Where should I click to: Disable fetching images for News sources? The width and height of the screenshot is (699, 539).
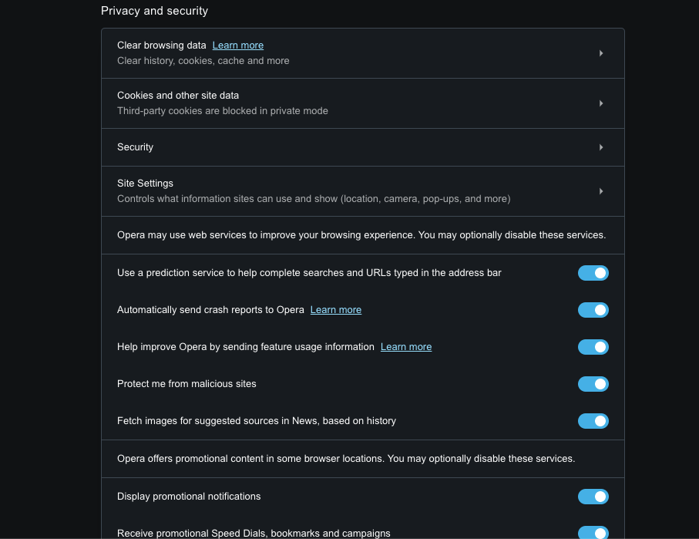point(593,421)
